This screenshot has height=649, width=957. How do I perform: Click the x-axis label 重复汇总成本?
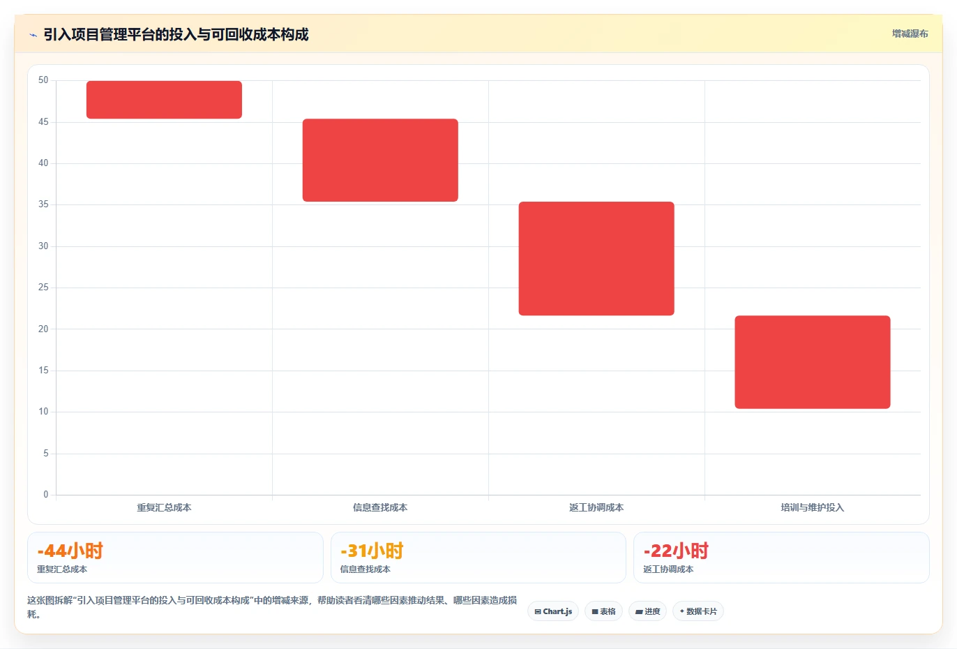(164, 507)
